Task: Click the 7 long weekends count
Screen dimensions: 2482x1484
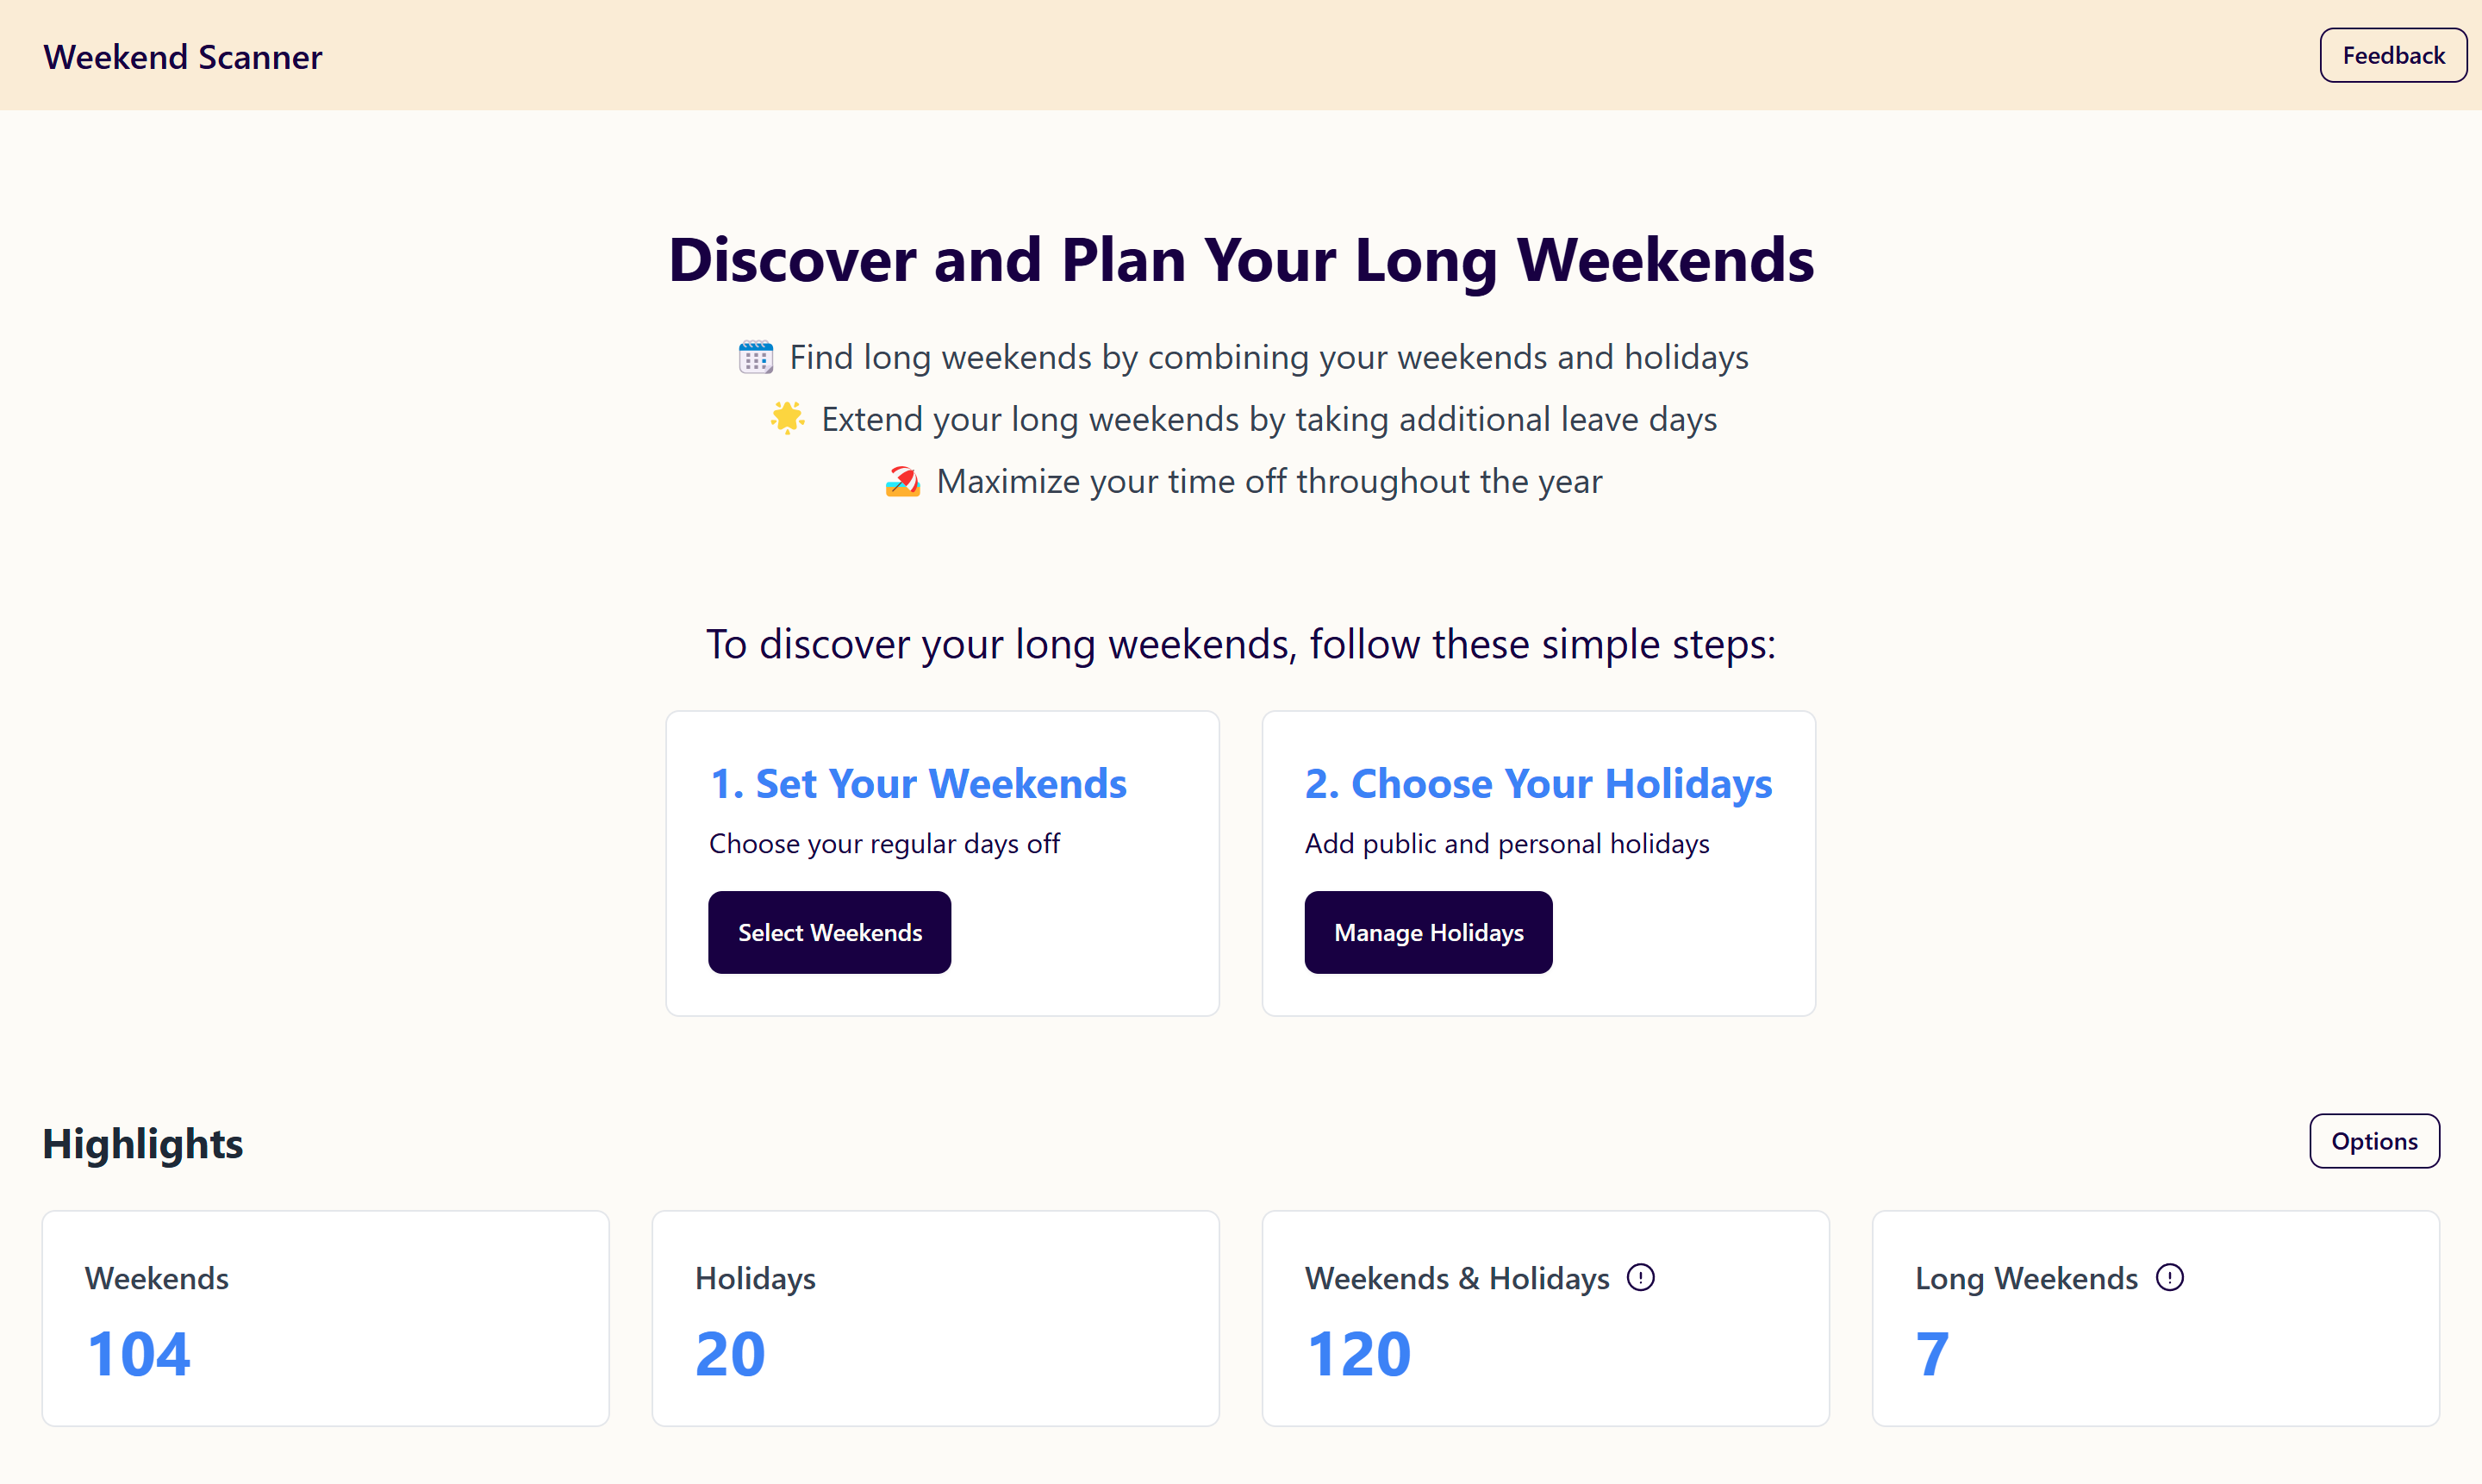Action: (x=1932, y=1354)
